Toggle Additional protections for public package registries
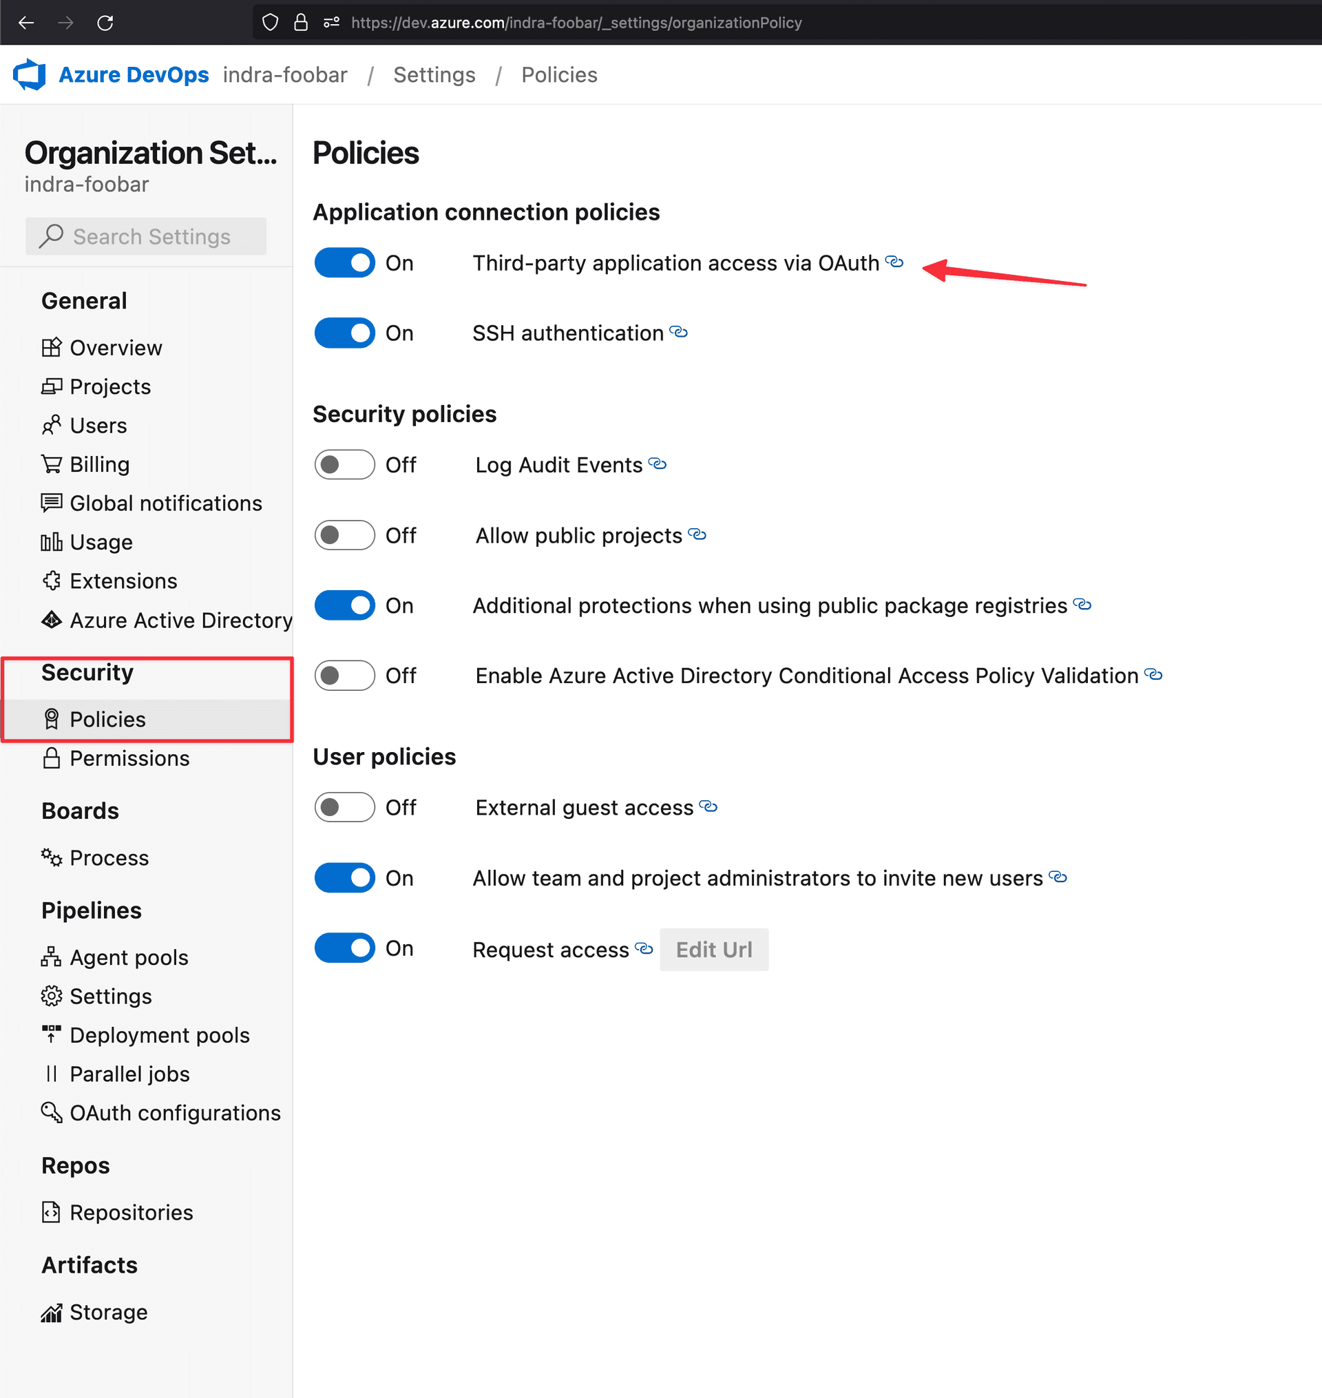The width and height of the screenshot is (1322, 1398). 344,605
